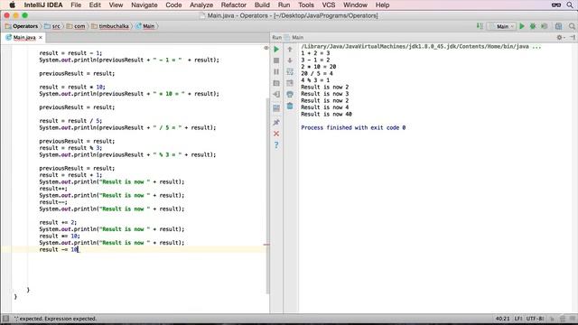Open the Tools menu

[x=306, y=5]
